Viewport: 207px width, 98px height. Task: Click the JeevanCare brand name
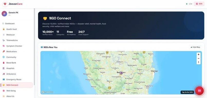(x=16, y=4)
